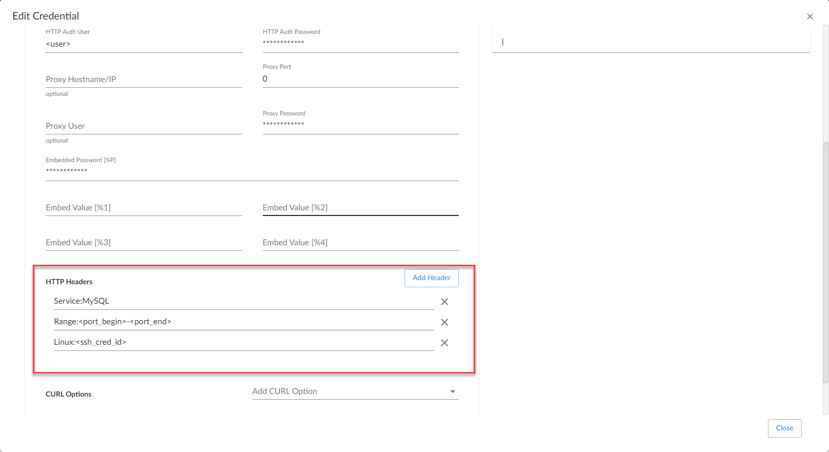Click the Add Header button

point(431,278)
